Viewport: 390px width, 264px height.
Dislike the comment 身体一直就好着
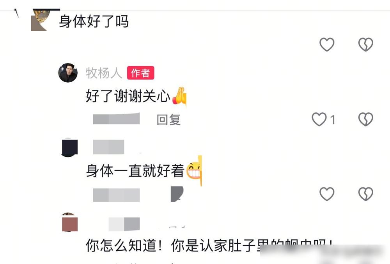click(366, 194)
